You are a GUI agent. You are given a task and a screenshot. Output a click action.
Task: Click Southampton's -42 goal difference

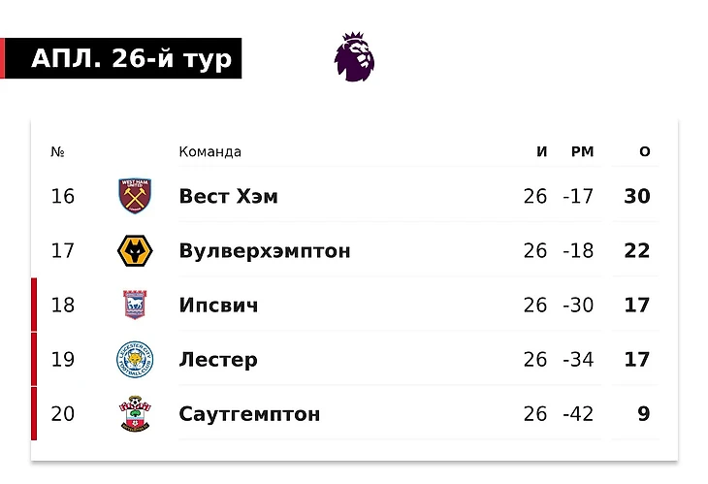pyautogui.click(x=578, y=414)
